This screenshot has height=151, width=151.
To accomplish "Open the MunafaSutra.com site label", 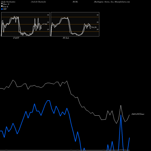I will pyautogui.click(x=122, y=2).
